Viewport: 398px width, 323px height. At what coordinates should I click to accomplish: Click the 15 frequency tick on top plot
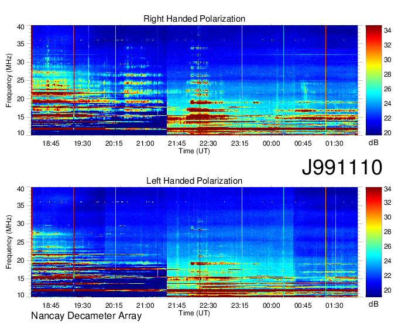[x=20, y=117]
